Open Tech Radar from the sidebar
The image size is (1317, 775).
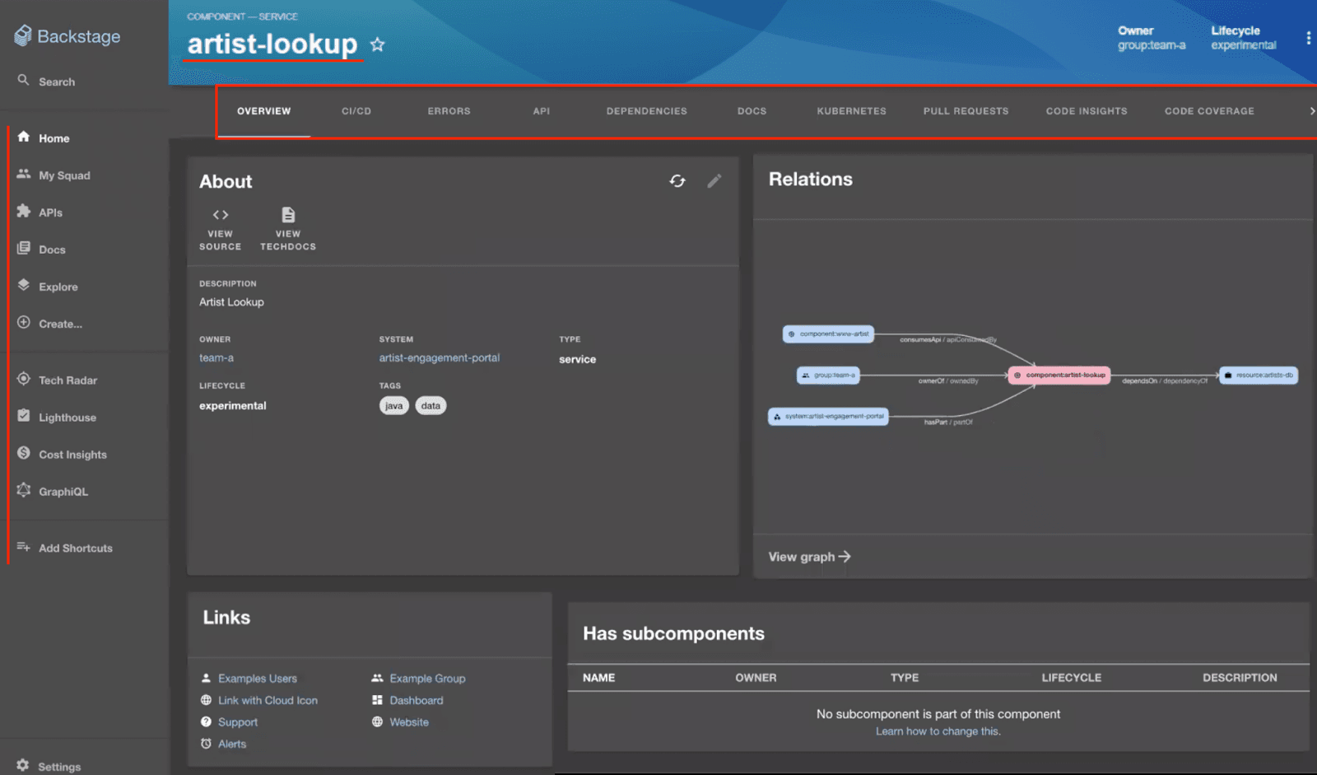[67, 380]
